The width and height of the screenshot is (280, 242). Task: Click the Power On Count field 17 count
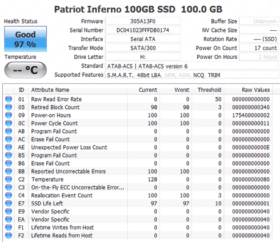[x=259, y=48]
